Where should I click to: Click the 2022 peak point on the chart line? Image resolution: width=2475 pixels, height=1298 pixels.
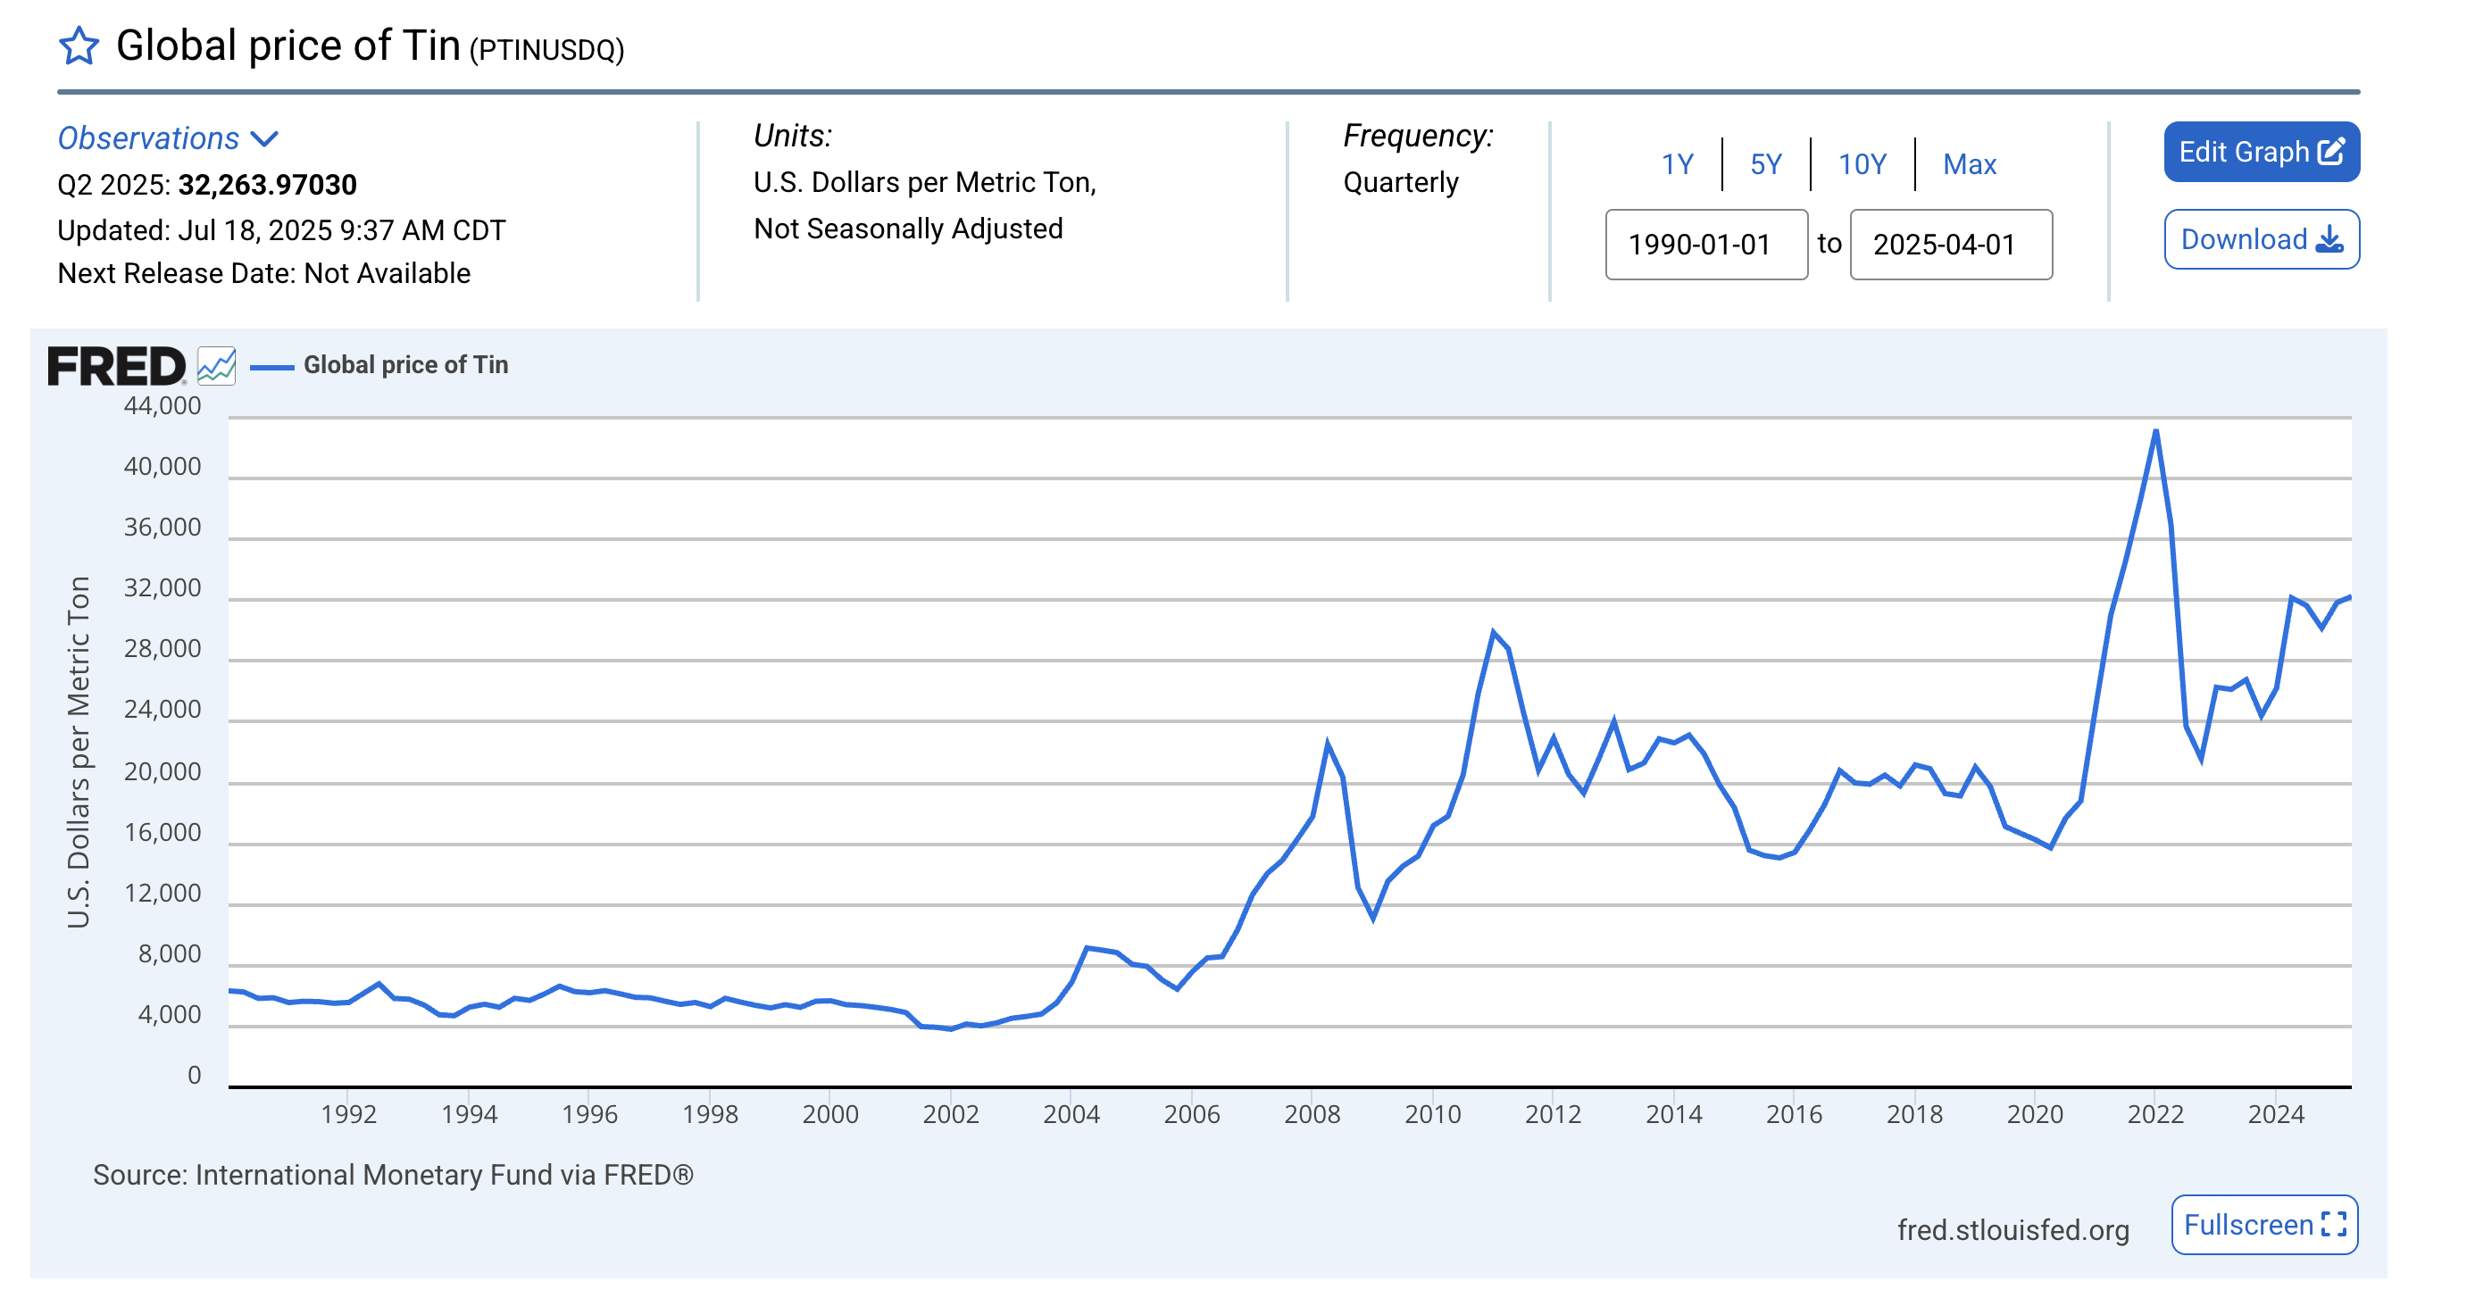[x=2155, y=430]
